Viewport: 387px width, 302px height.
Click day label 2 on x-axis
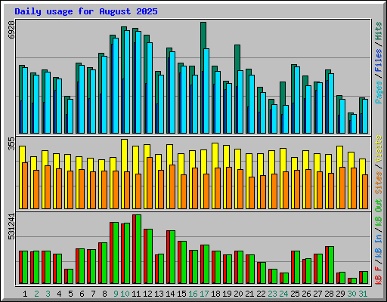tap(36, 294)
